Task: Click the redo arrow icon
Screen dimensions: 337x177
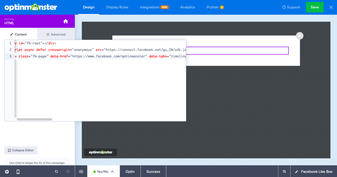Action: [68, 172]
